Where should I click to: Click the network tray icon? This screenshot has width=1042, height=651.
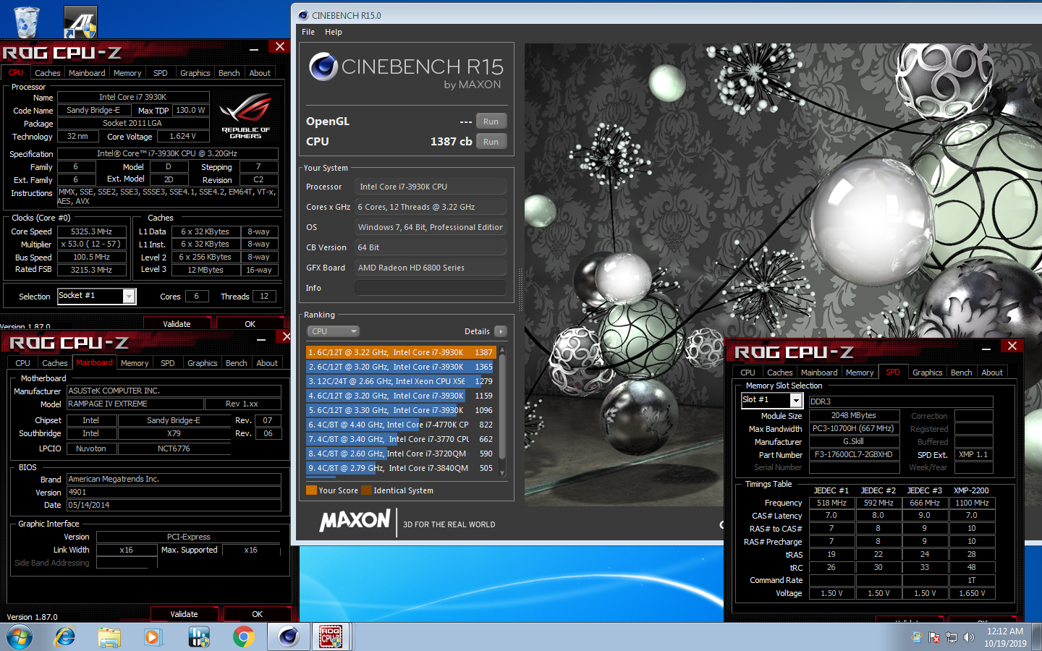click(x=952, y=637)
